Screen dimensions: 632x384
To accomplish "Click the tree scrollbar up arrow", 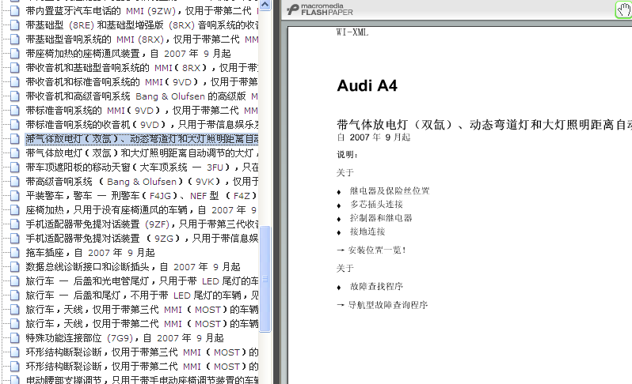I will point(265,5).
